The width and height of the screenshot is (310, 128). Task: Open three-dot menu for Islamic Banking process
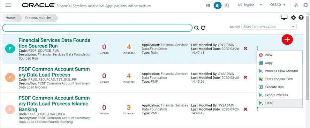[x=257, y=109]
